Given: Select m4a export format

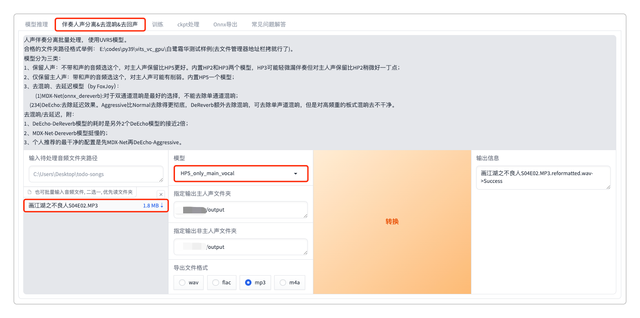Looking at the screenshot, I should [290, 283].
